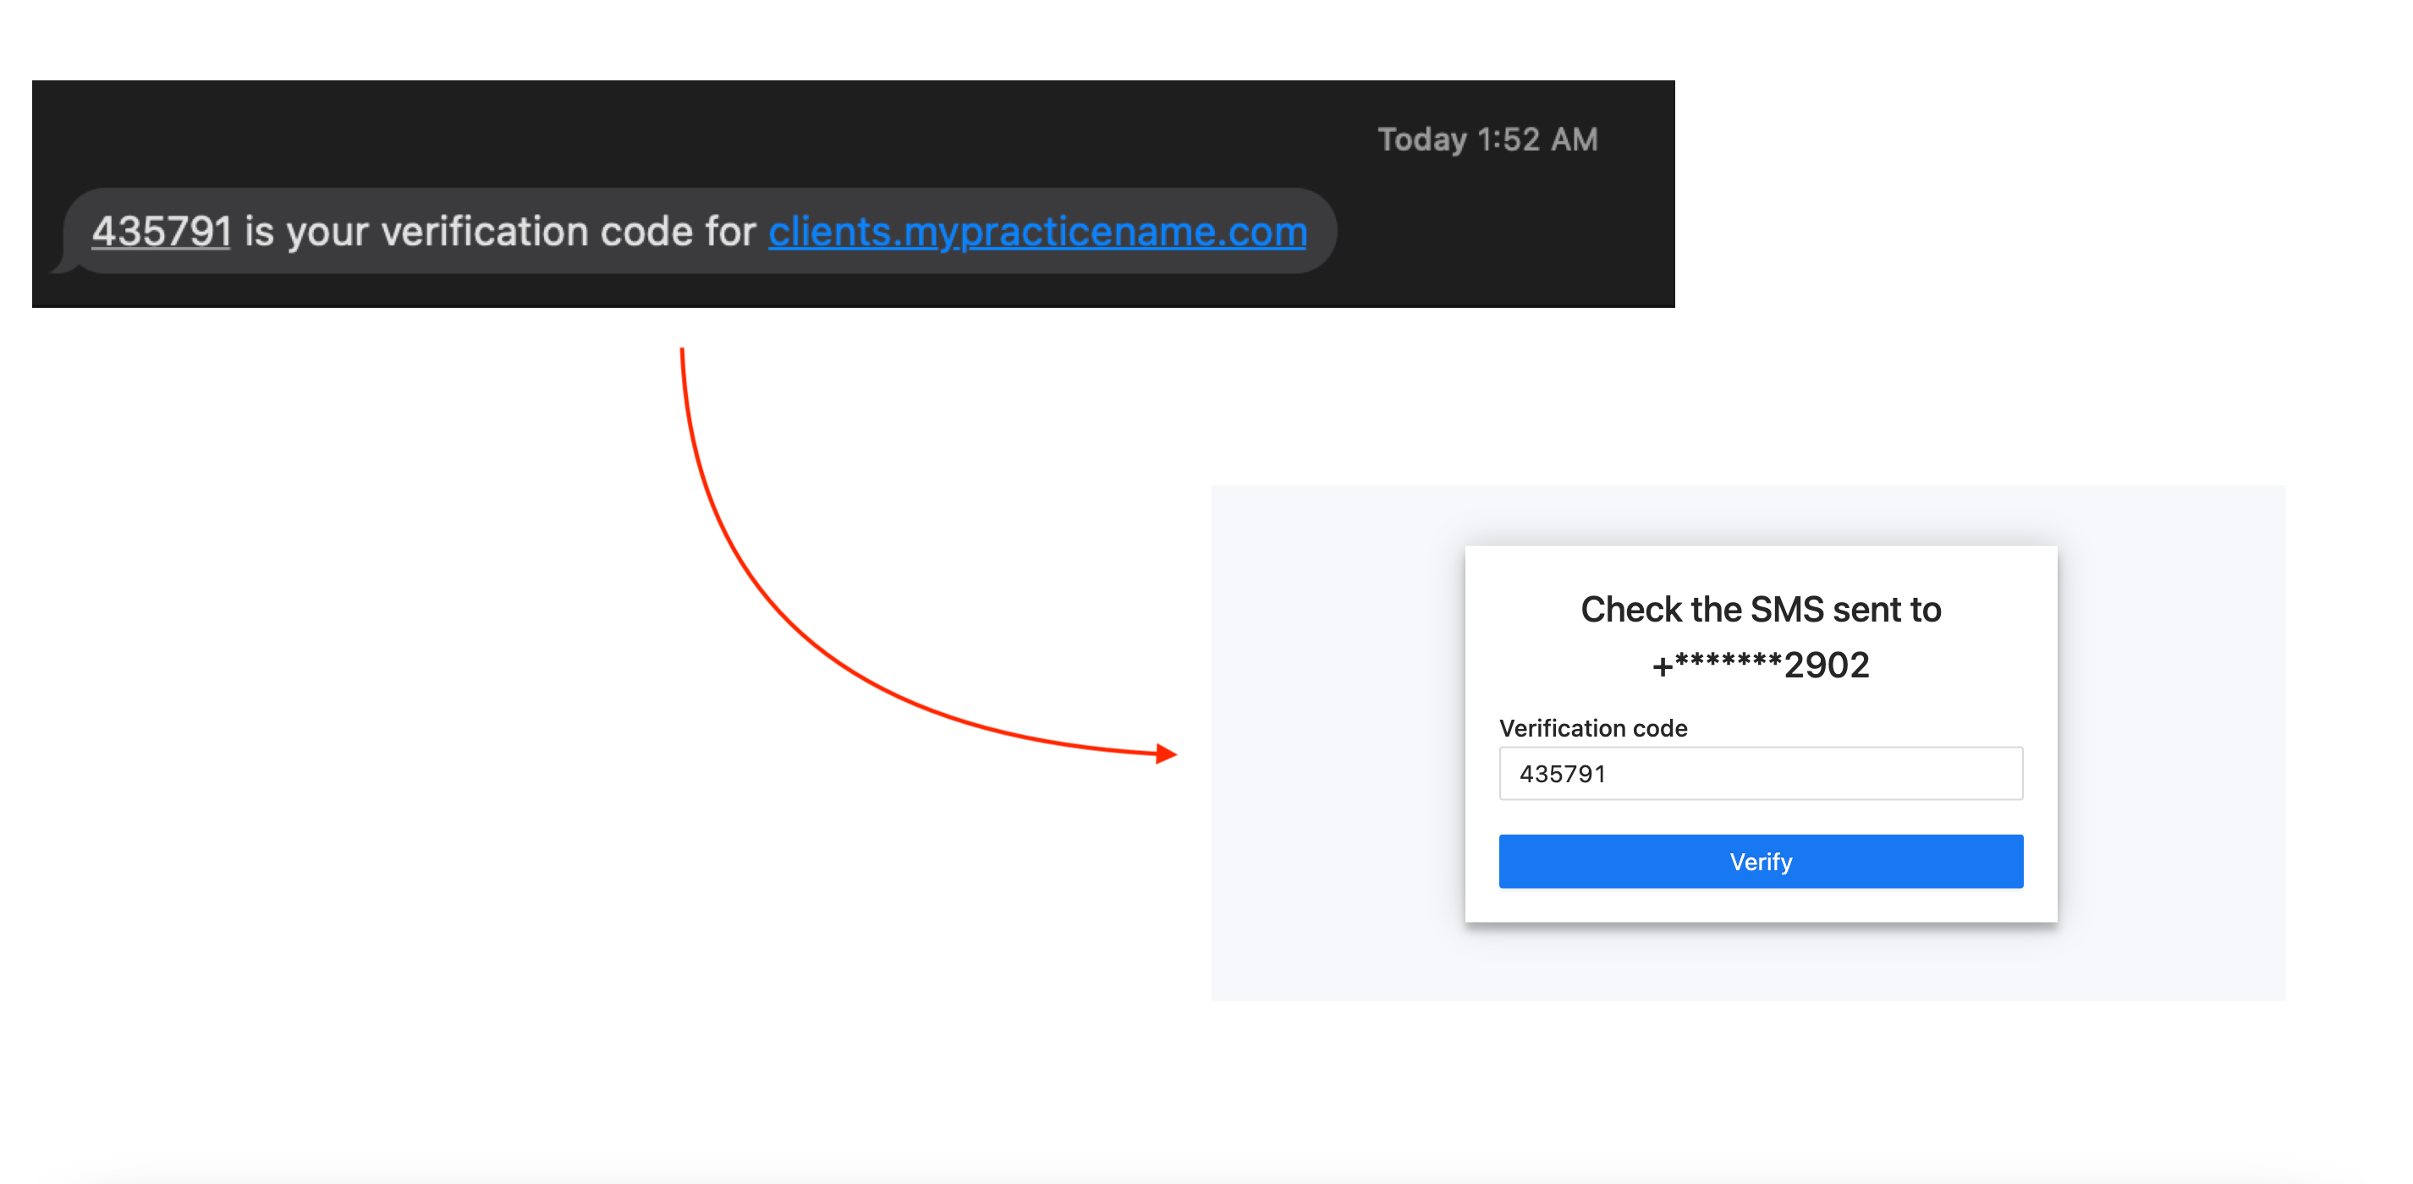The height and width of the screenshot is (1184, 2413).
Task: Click the "Check the SMS sent to" heading
Action: point(1760,609)
